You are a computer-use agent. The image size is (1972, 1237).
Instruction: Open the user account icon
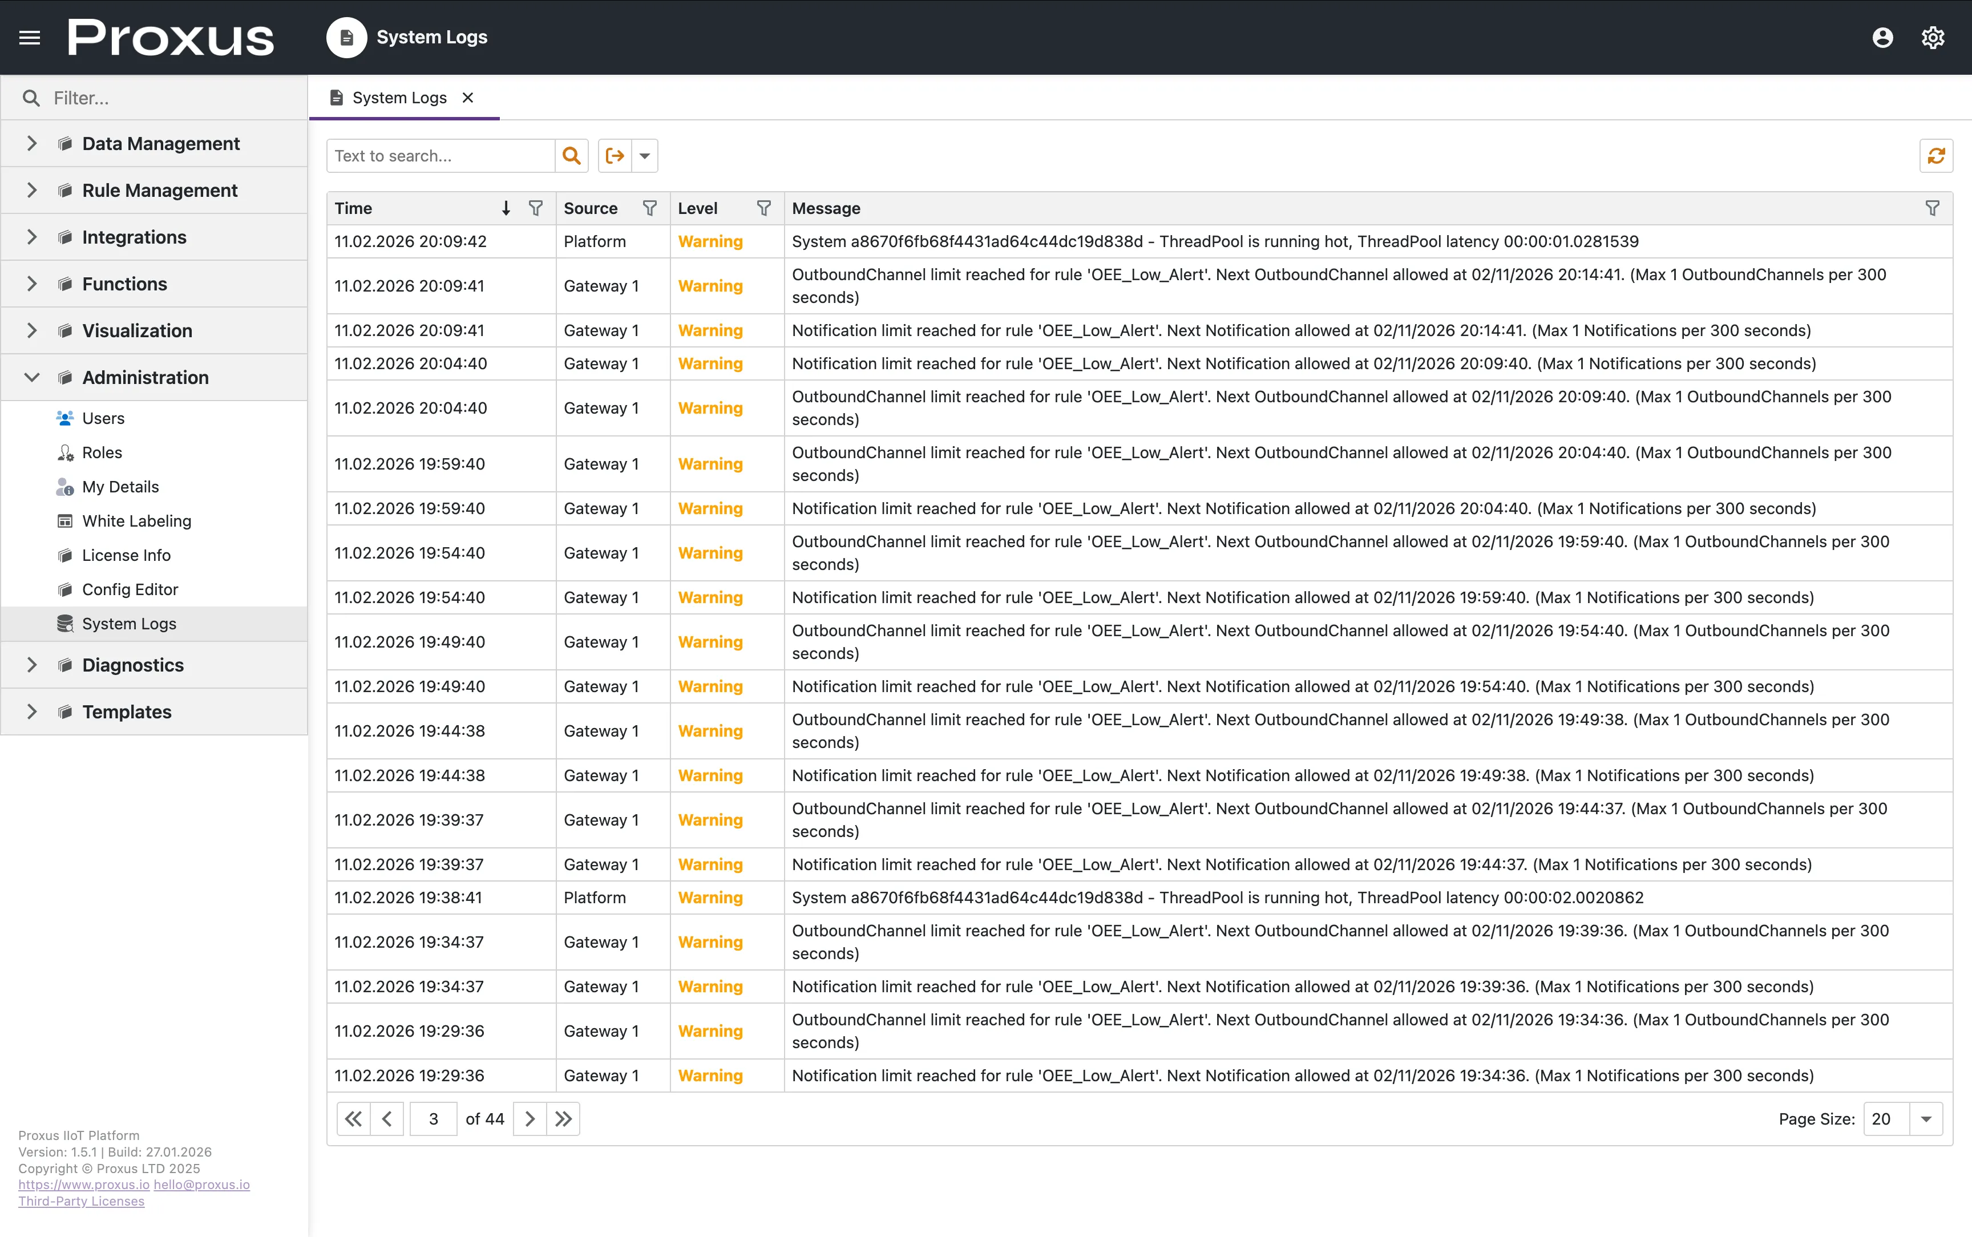coord(1882,37)
